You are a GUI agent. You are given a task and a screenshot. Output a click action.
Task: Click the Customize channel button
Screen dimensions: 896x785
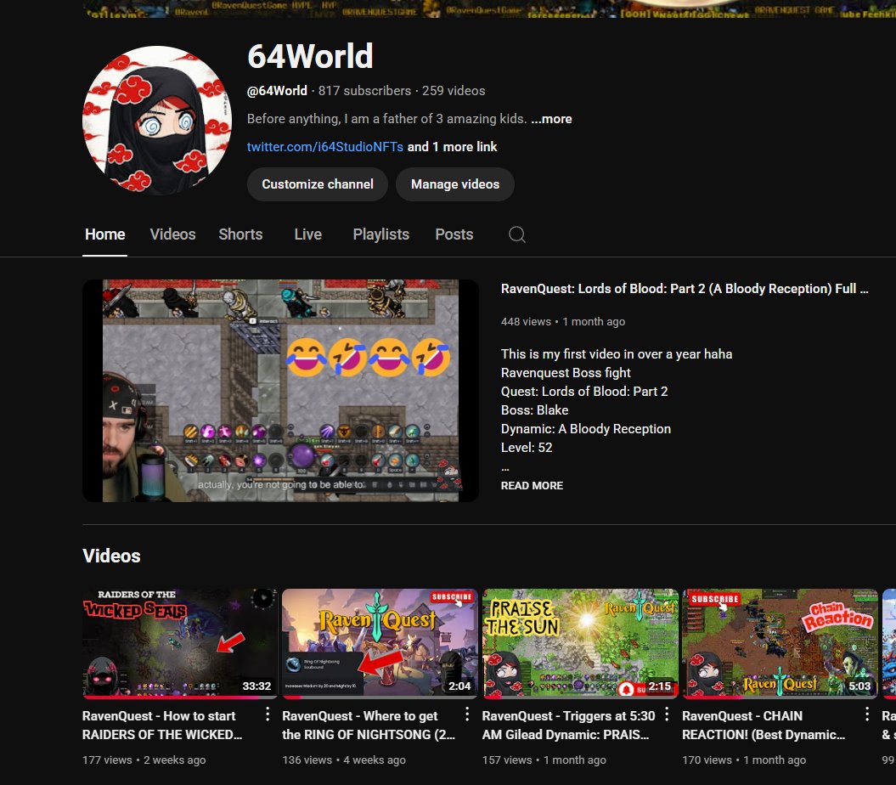click(318, 184)
